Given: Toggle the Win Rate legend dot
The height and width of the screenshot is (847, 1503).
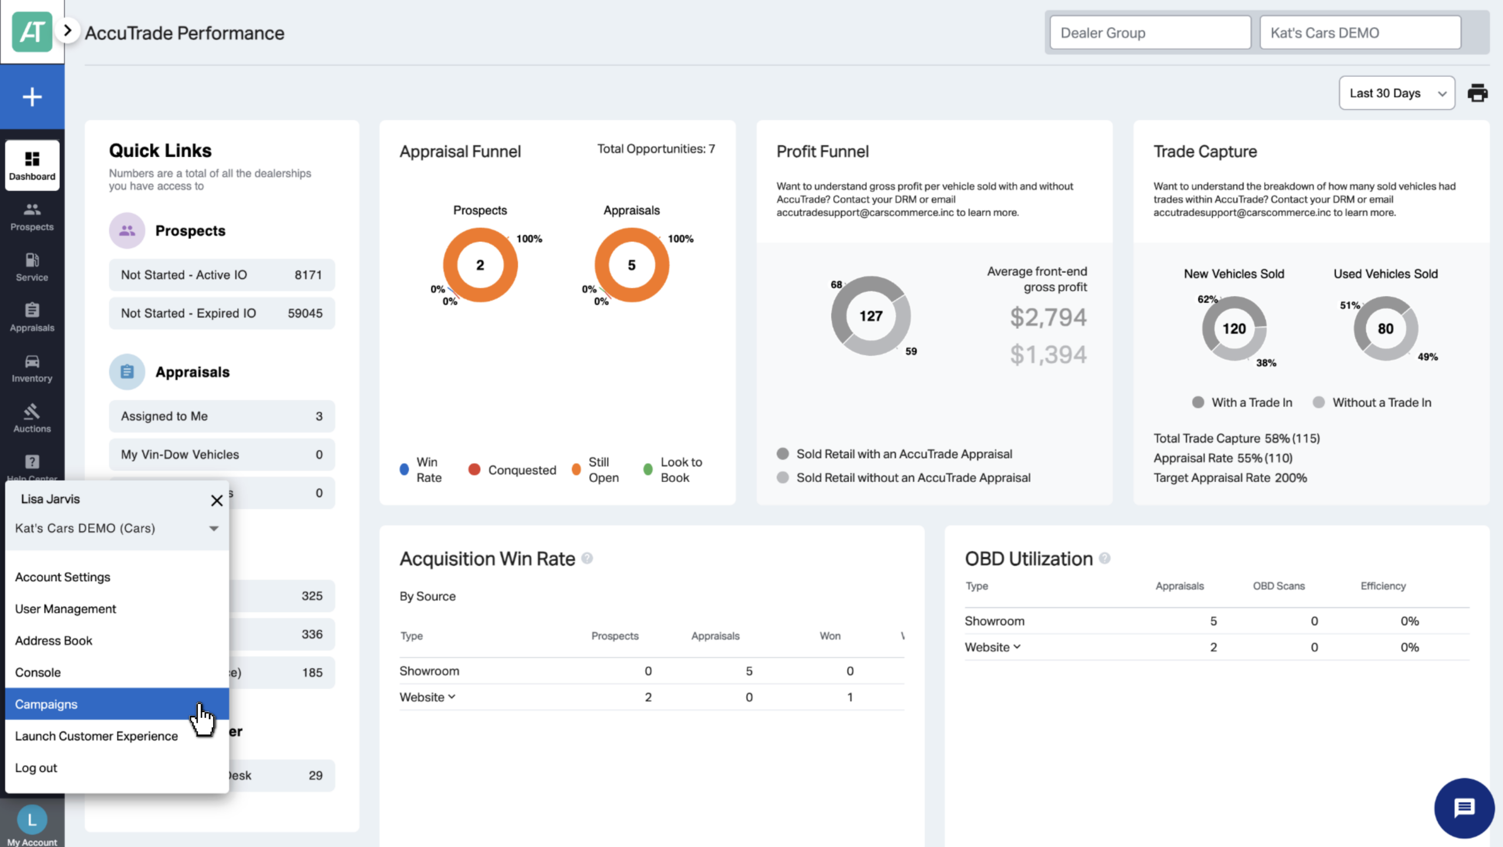Looking at the screenshot, I should click(404, 470).
